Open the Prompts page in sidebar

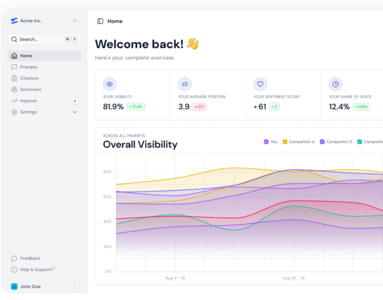(x=29, y=67)
